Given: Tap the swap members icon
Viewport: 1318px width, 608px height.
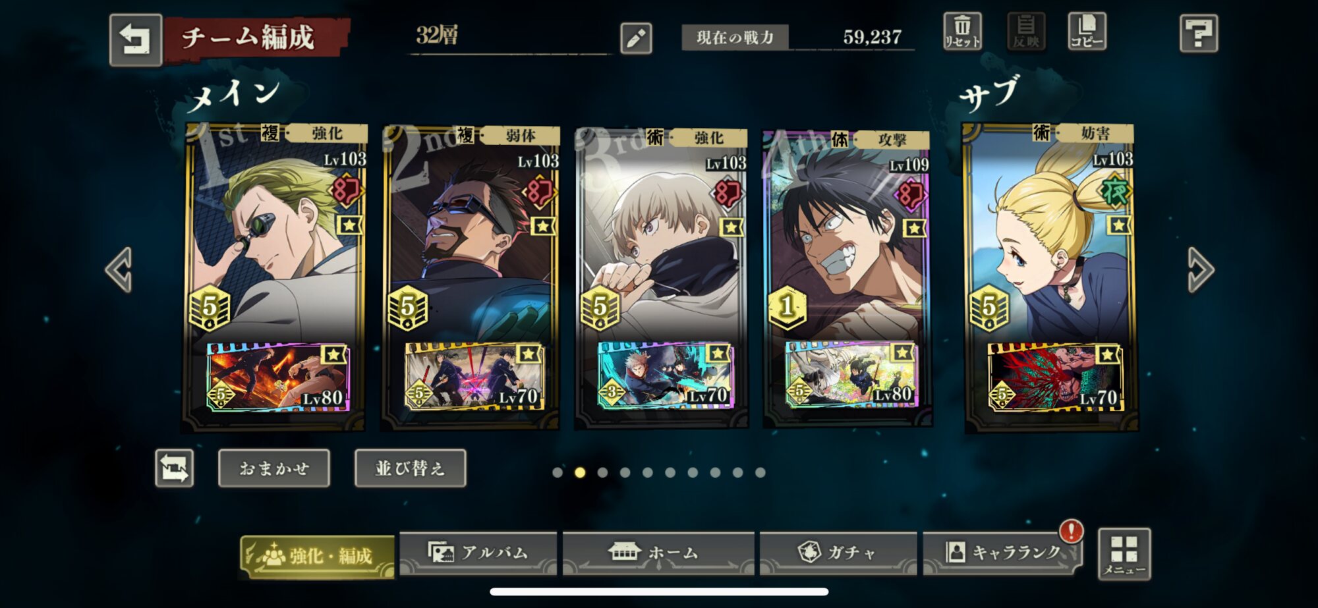Looking at the screenshot, I should (175, 468).
